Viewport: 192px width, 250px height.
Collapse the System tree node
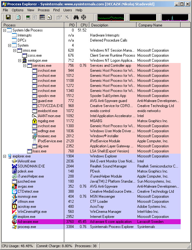click(x=9, y=45)
